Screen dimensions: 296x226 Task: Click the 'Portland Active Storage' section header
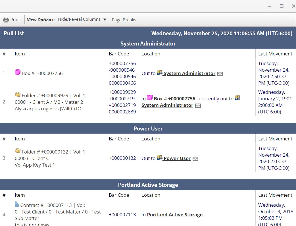pos(148,185)
